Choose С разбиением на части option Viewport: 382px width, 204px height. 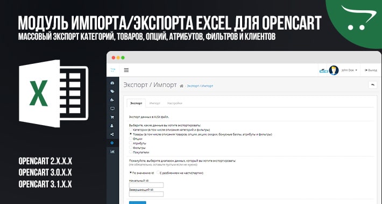coord(158,173)
